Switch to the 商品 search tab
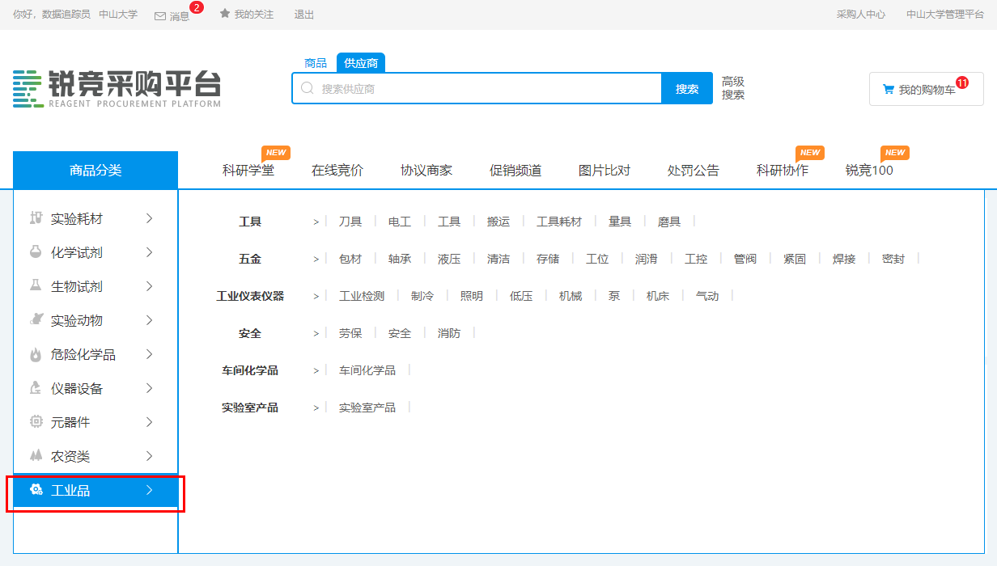The height and width of the screenshot is (566, 997). (x=316, y=63)
